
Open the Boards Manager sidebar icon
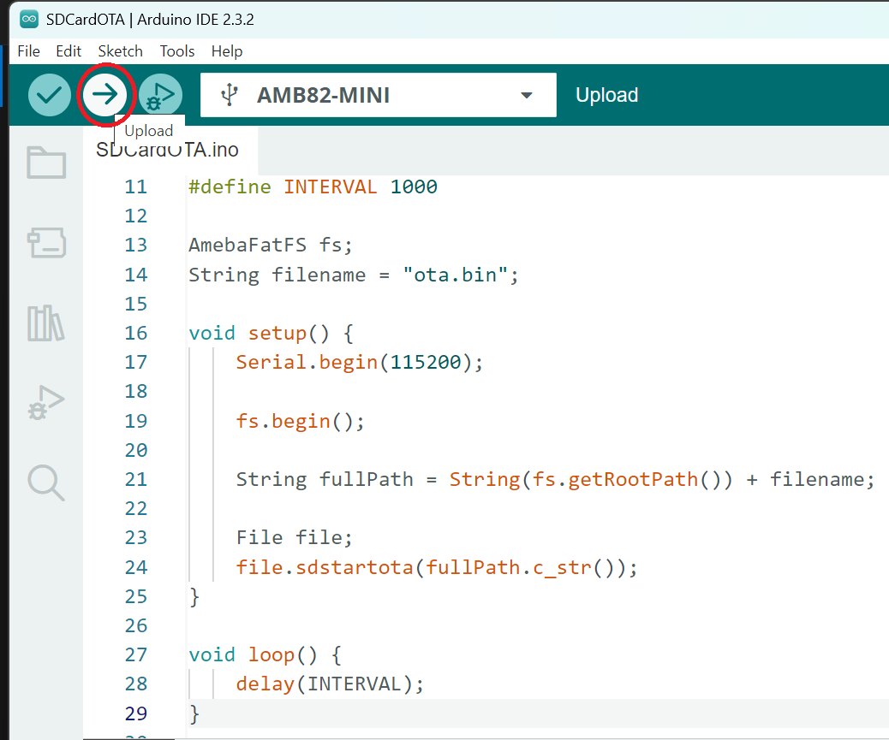(x=46, y=243)
